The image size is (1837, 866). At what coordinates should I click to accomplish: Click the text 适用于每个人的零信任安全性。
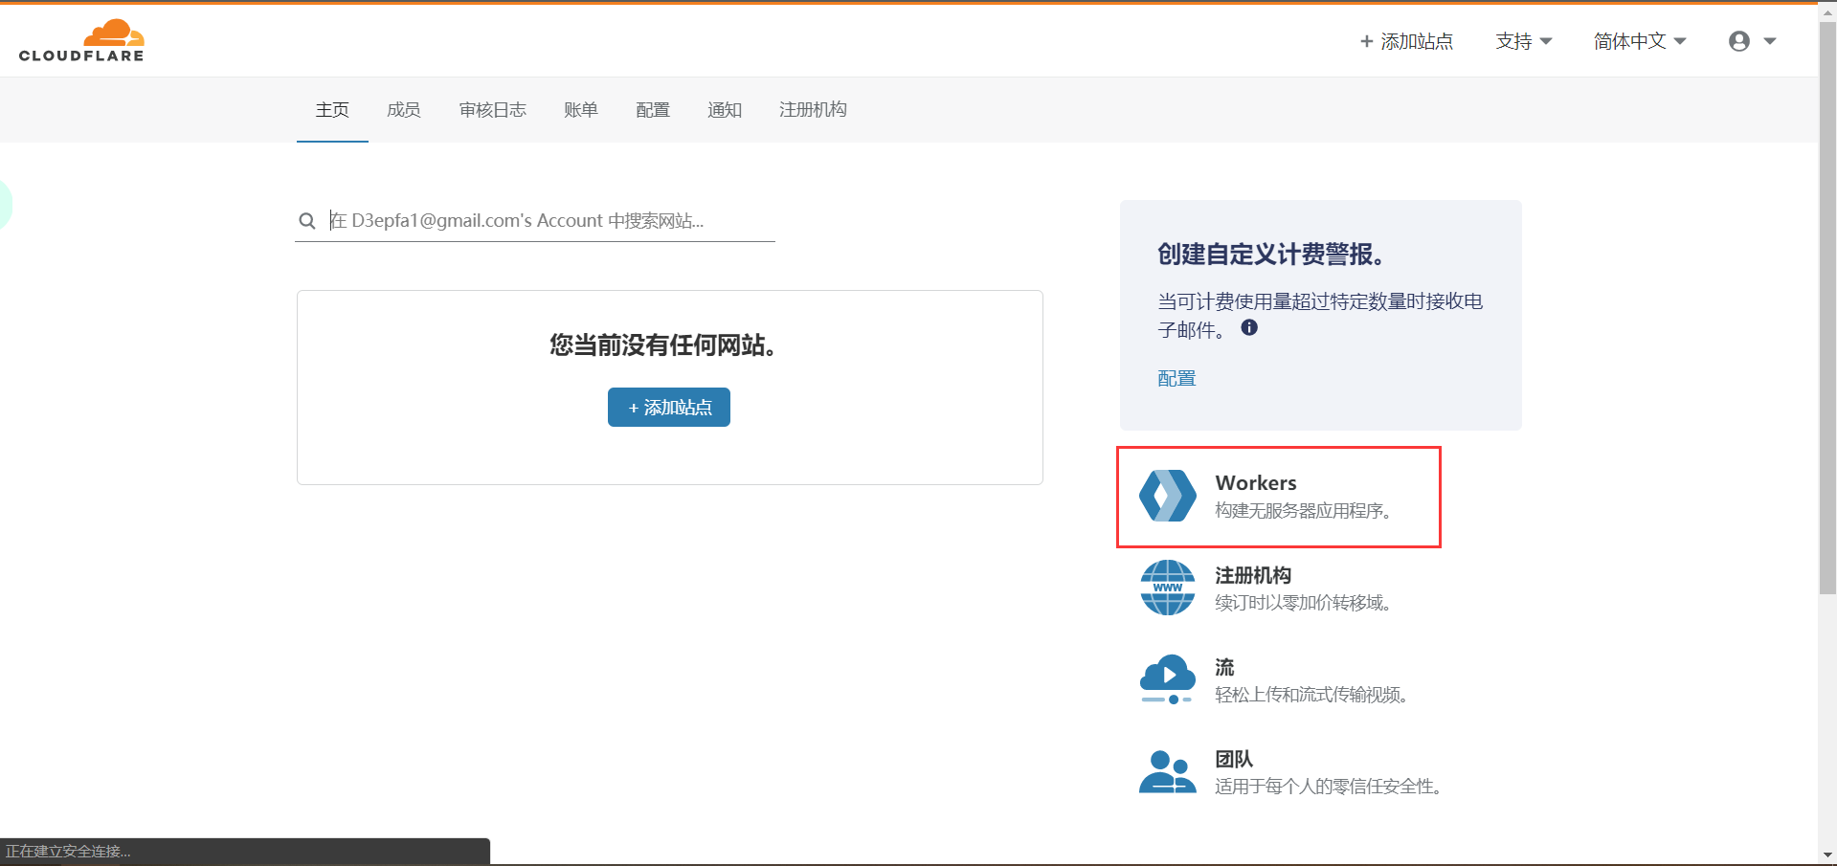point(1329,787)
